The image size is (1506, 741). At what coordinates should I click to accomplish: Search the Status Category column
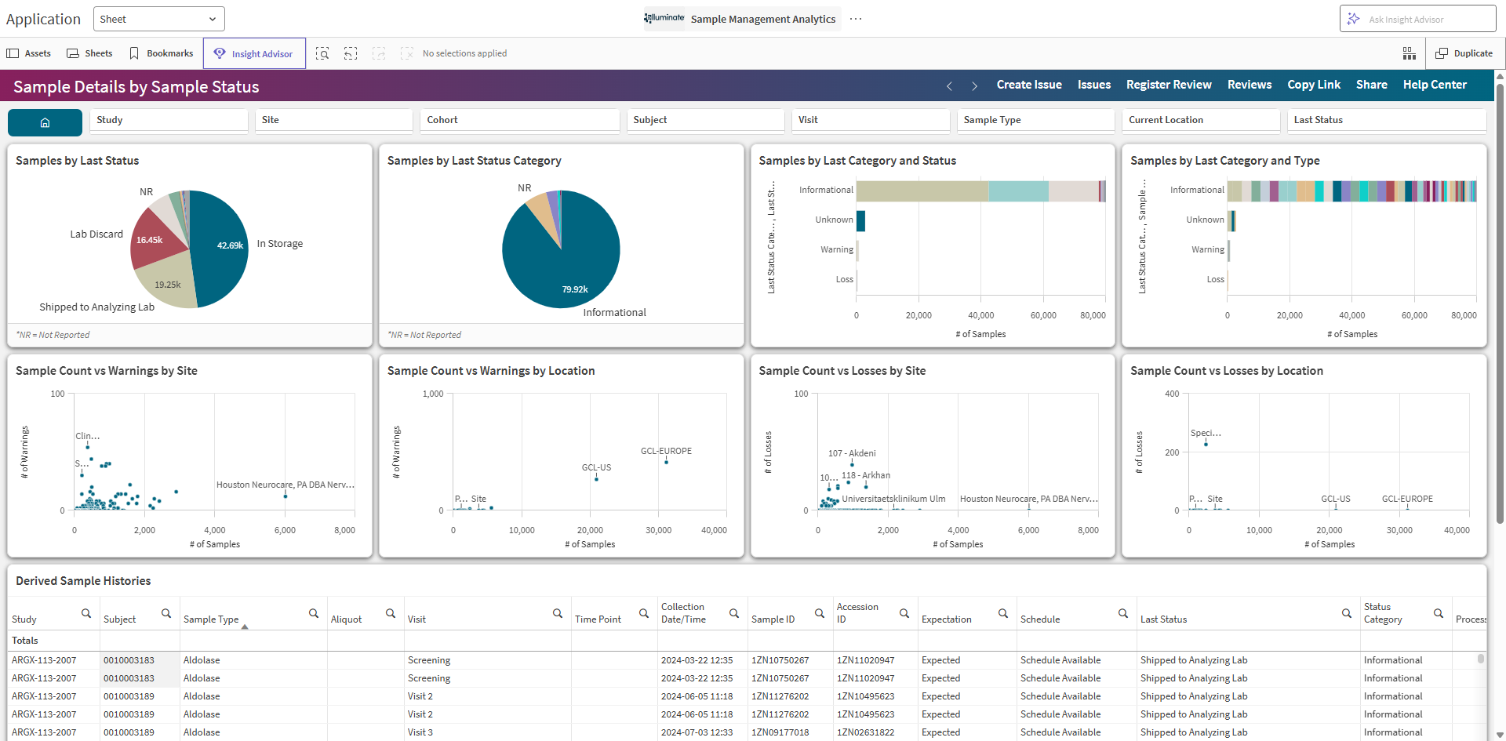click(1439, 613)
